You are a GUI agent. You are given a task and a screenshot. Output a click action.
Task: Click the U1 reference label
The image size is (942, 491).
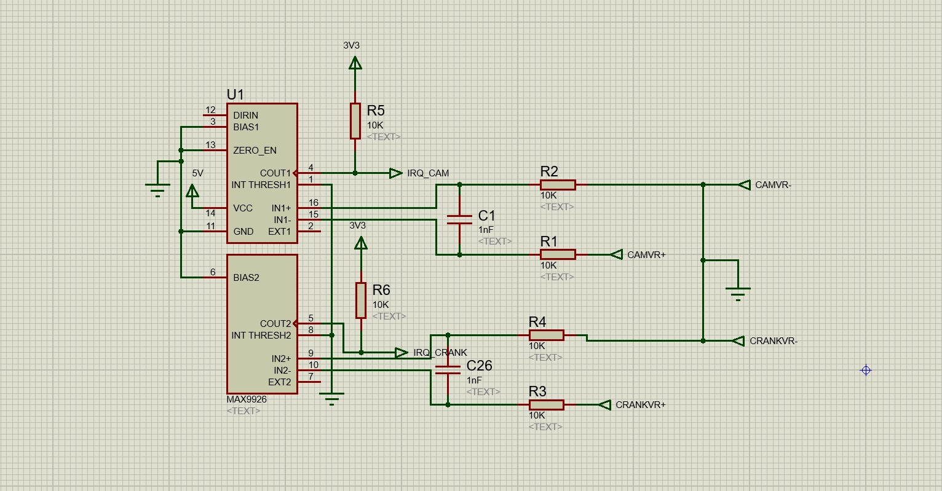coord(235,95)
